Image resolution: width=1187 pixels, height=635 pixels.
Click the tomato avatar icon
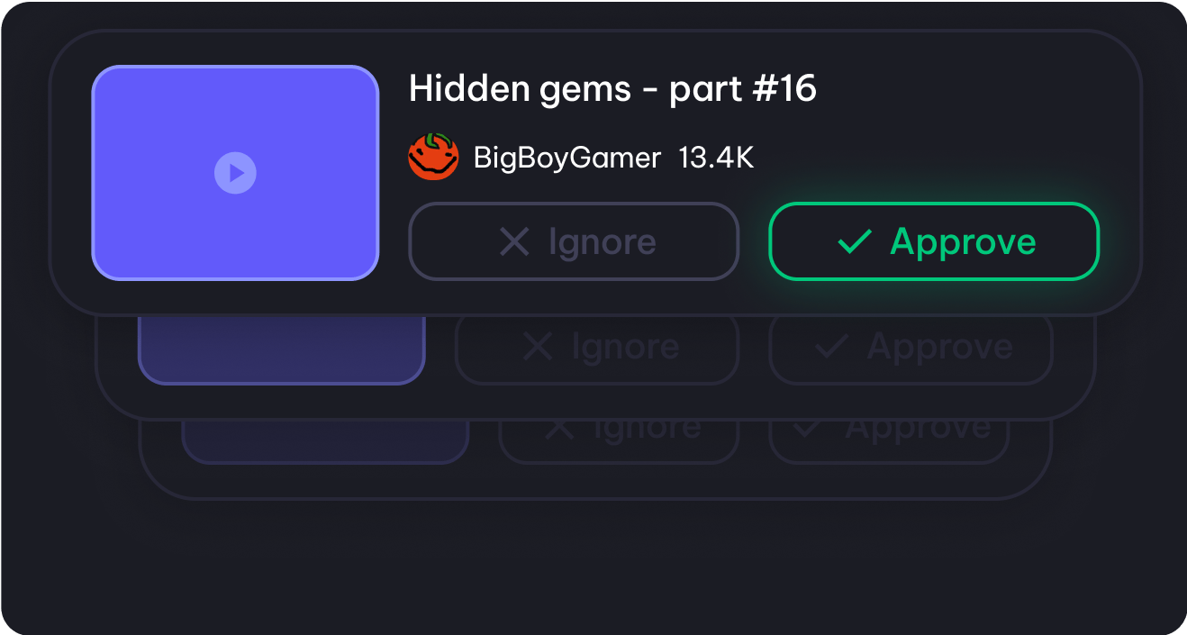tap(434, 157)
